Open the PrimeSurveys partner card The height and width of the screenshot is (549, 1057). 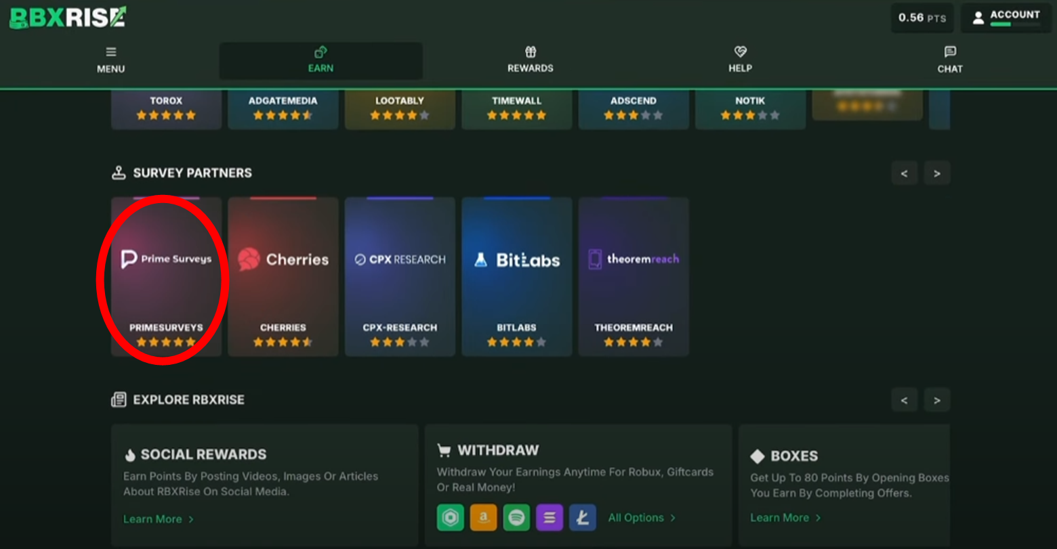[166, 277]
